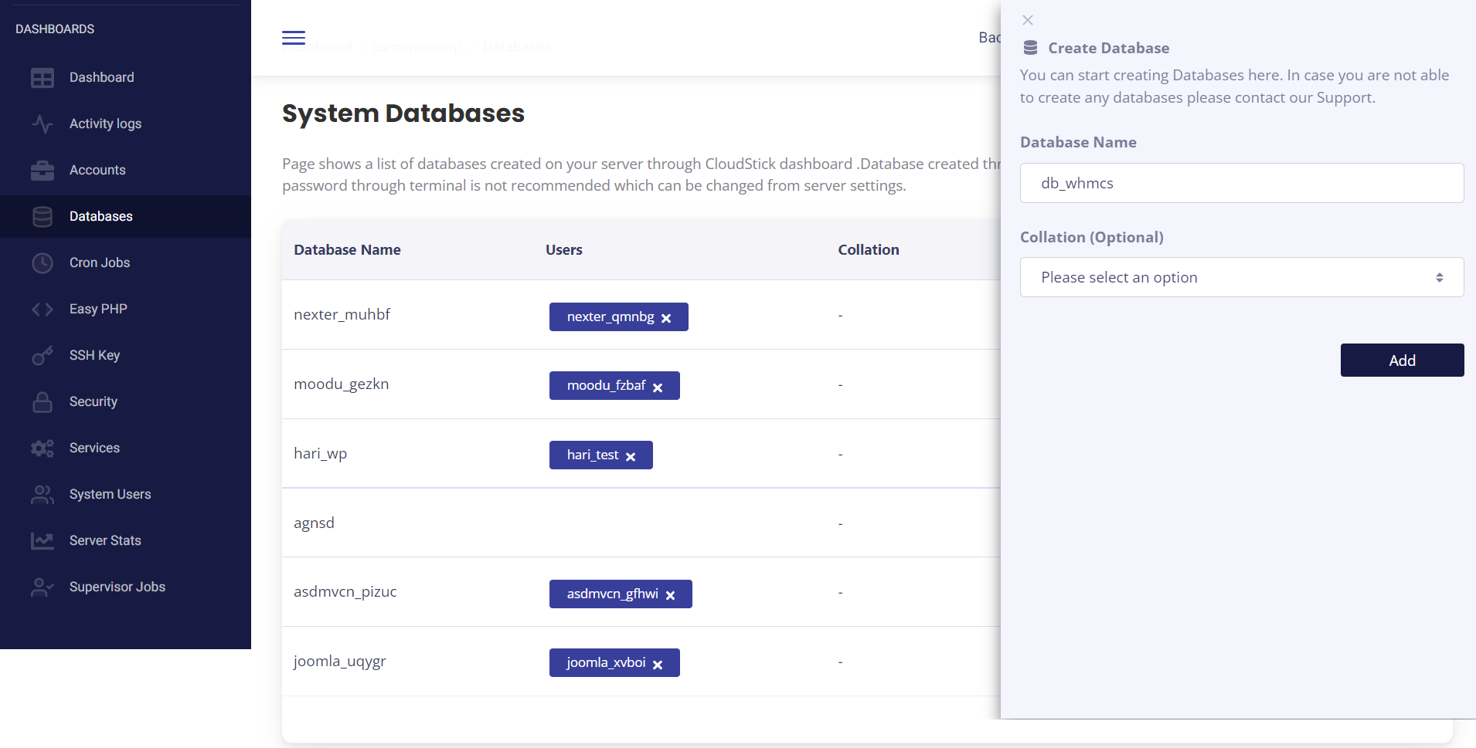Image resolution: width=1476 pixels, height=748 pixels.
Task: Open the Collation dropdown
Action: click(x=1241, y=277)
